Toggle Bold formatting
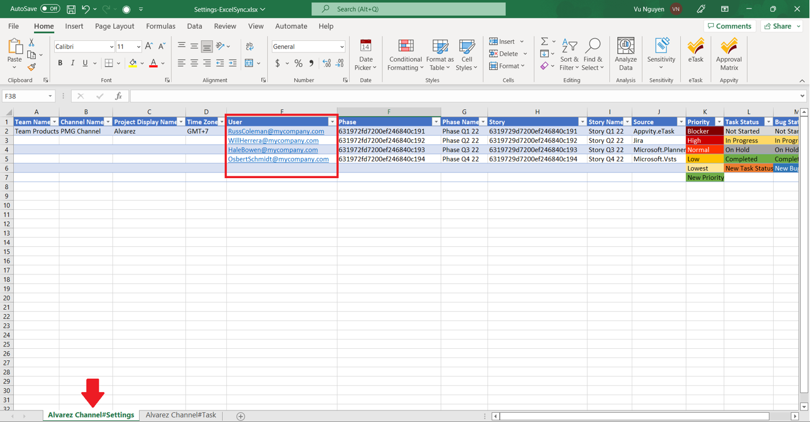Screen dimensions: 810x422 point(60,63)
